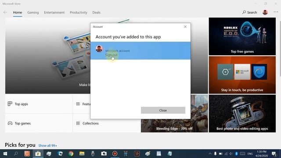
Task: Click the teal hexagon app icon in tile
Action: (225, 72)
